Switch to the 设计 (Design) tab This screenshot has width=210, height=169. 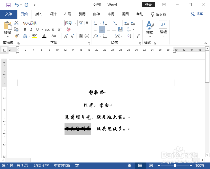[53, 14]
